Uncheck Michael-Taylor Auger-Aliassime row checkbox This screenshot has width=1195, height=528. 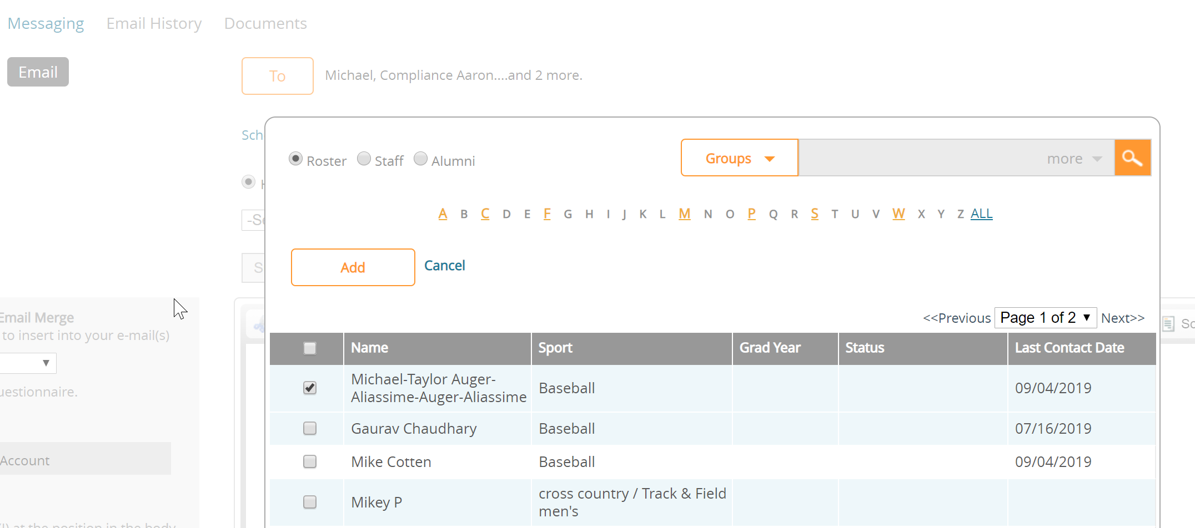point(310,388)
